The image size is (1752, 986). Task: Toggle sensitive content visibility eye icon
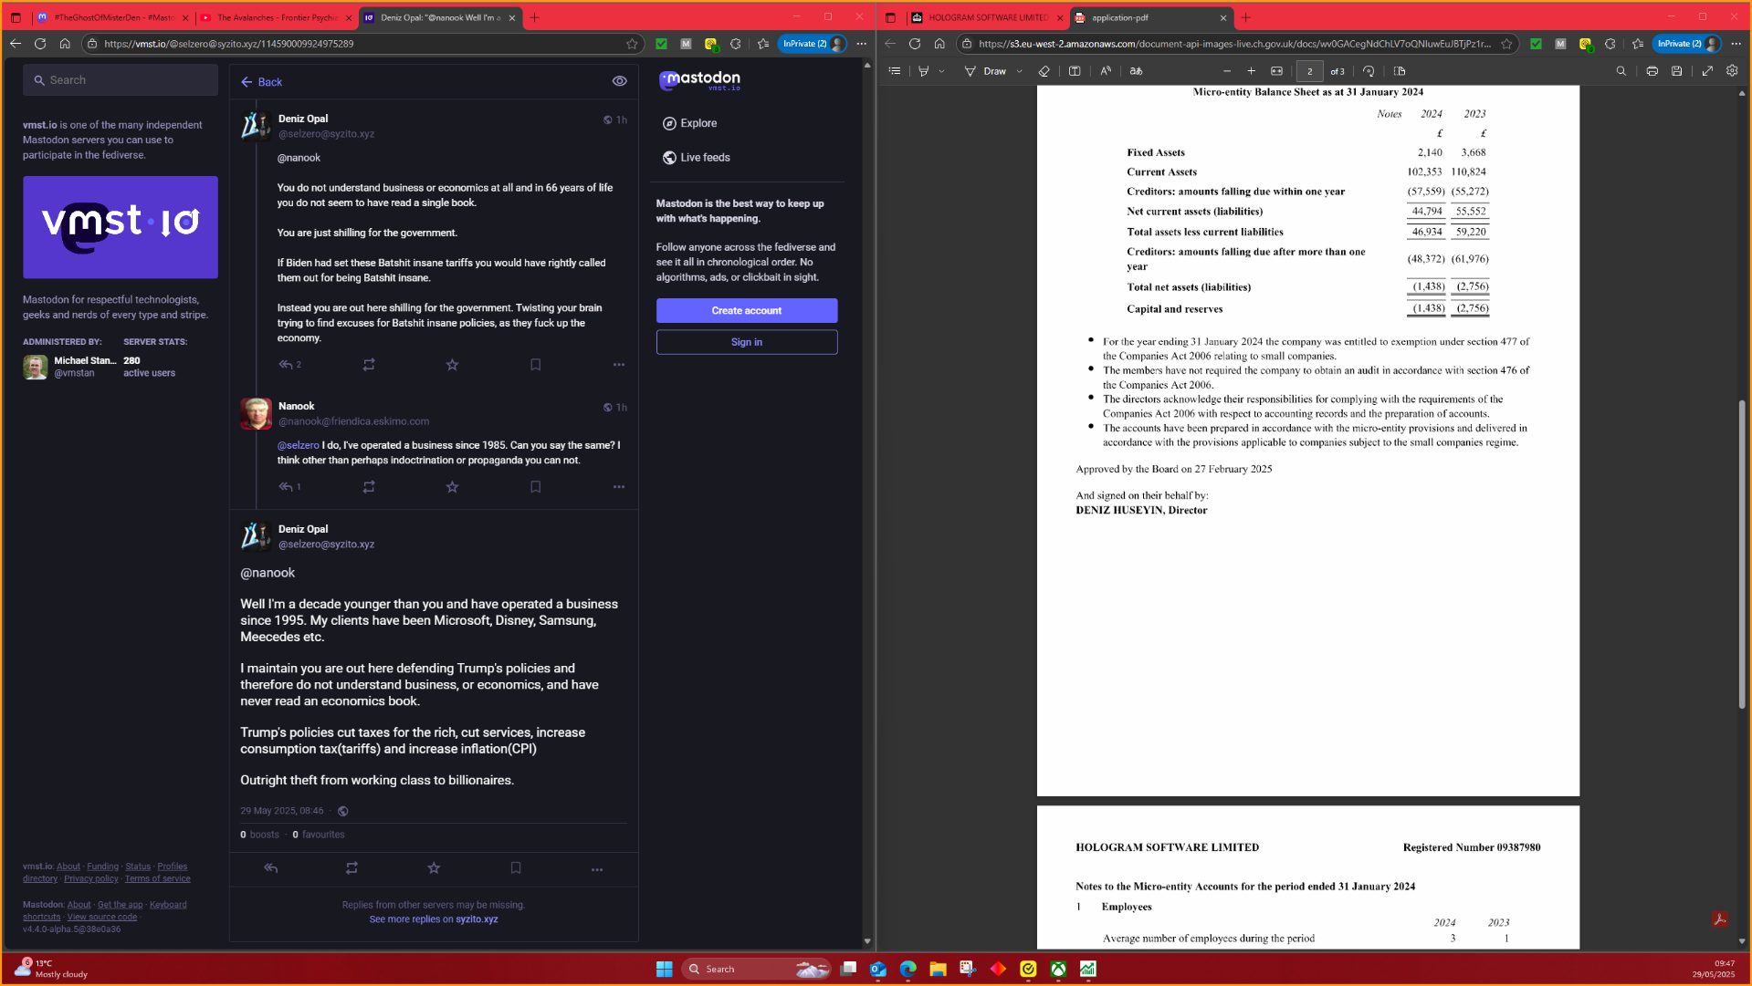click(x=620, y=81)
